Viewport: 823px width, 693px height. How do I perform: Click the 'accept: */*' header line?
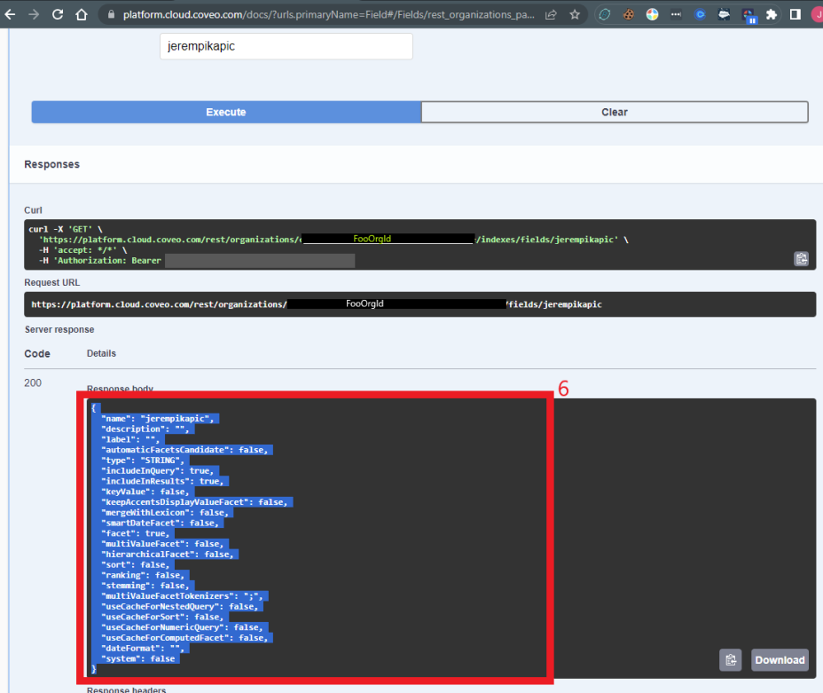click(83, 250)
